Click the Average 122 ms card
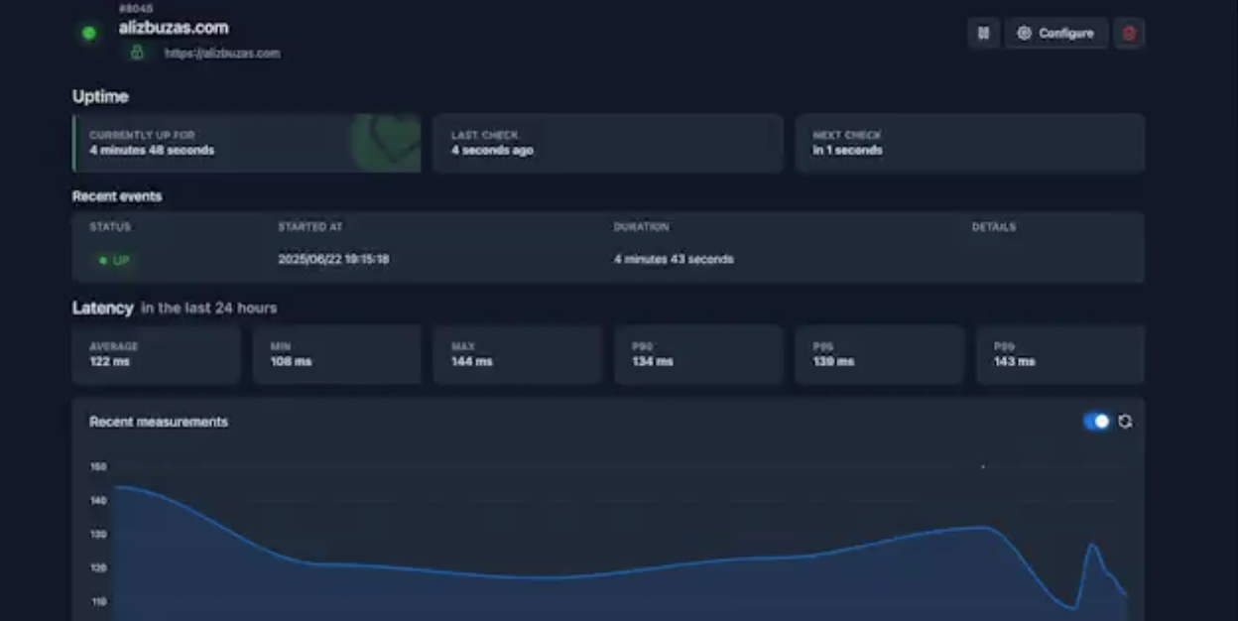Viewport: 1238px width, 621px height. tap(156, 354)
